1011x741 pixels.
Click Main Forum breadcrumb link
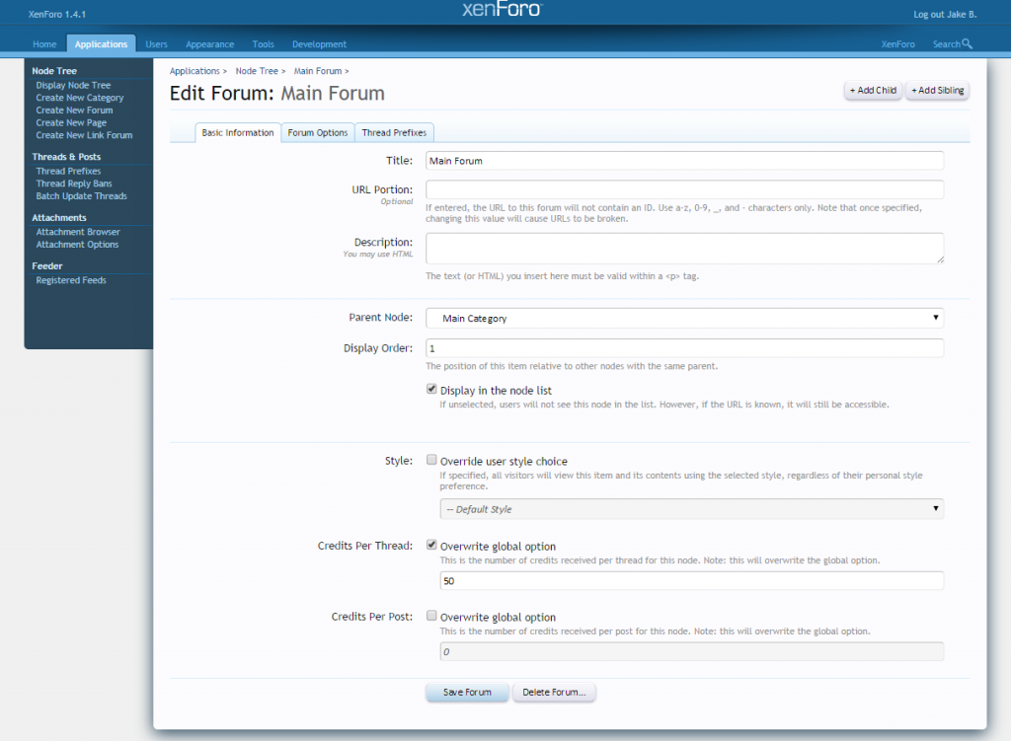318,71
